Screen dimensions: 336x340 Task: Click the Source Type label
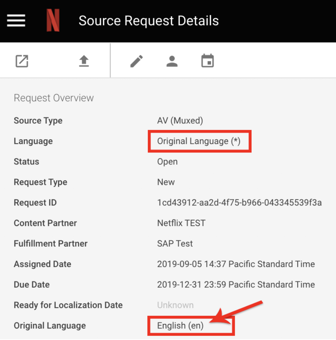click(38, 121)
